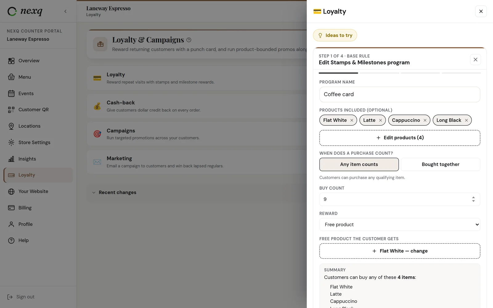Close the Loyalty side panel
Image resolution: width=493 pixels, height=308 pixels.
tap(481, 11)
